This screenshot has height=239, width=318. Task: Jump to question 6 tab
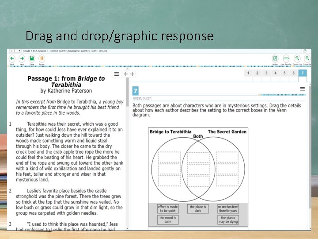coord(293,73)
